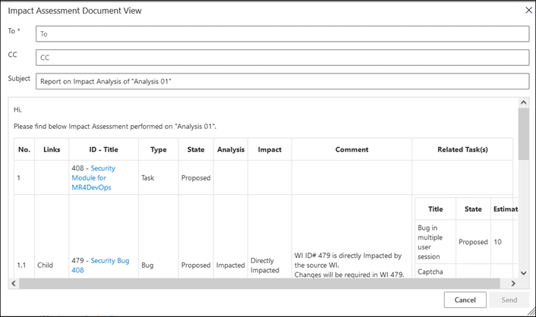Viewport: 536px width, 317px height.
Task: Select the Directly Impacted cell
Action: click(x=265, y=265)
